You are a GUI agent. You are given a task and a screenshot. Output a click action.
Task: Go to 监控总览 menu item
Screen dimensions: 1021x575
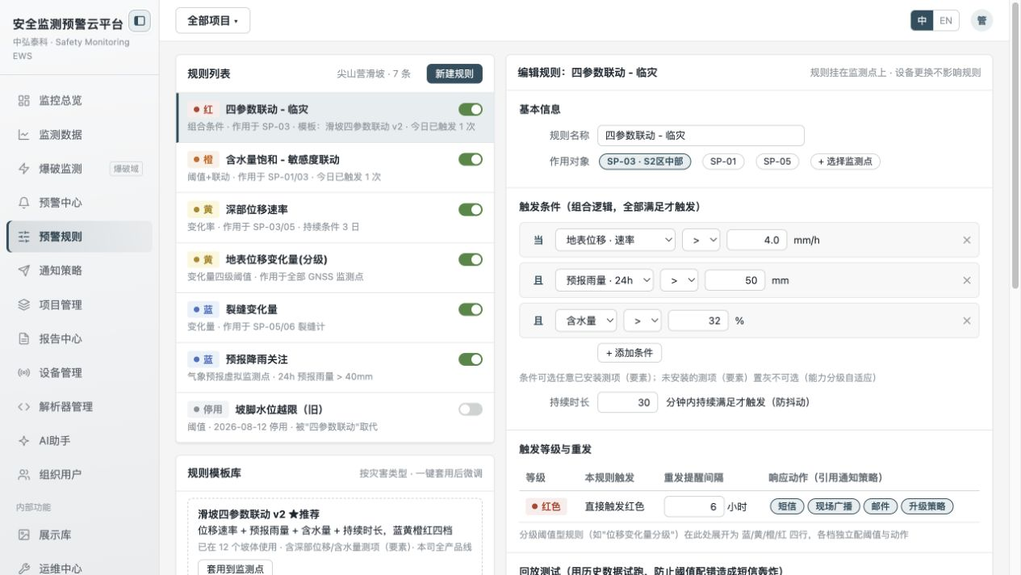[x=79, y=101]
